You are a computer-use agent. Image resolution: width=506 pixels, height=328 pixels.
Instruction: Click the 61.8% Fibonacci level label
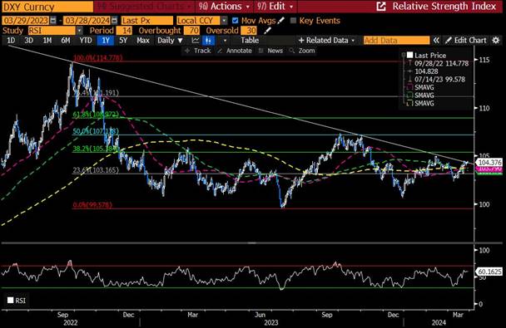[96, 115]
